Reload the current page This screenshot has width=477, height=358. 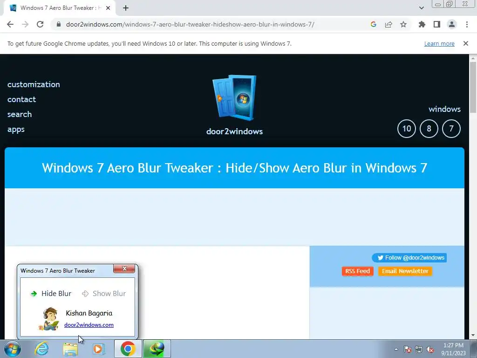pyautogui.click(x=40, y=24)
